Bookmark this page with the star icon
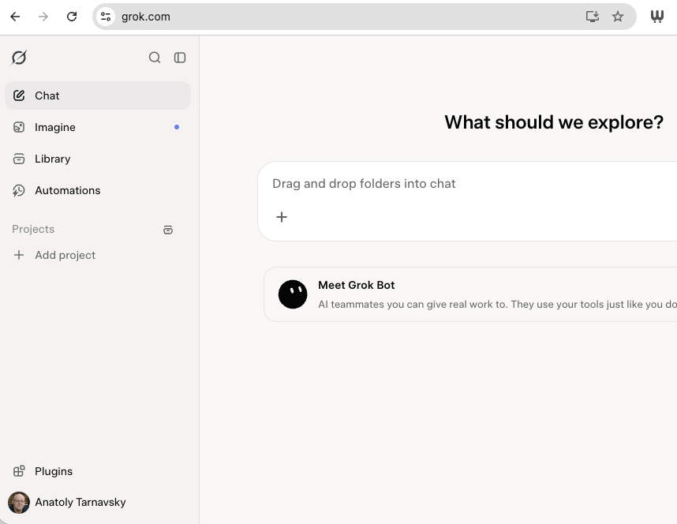Screen dimensions: 677x524 click(618, 17)
